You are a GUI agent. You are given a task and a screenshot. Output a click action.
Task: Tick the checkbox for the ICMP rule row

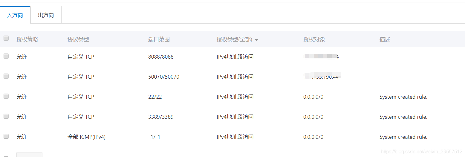point(6,136)
